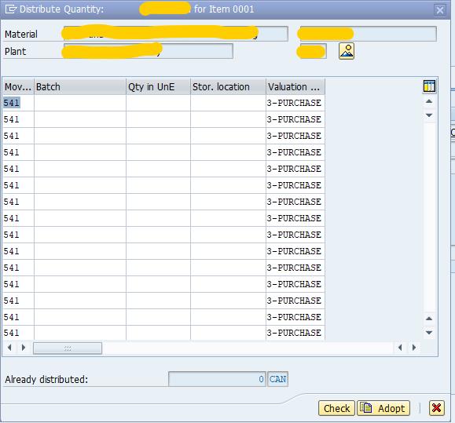Click the CAN unit field
This screenshot has height=423, width=455.
(277, 379)
